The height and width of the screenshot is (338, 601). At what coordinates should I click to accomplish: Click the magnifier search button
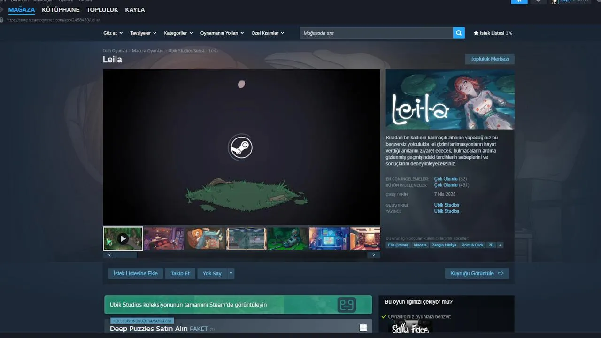click(459, 33)
